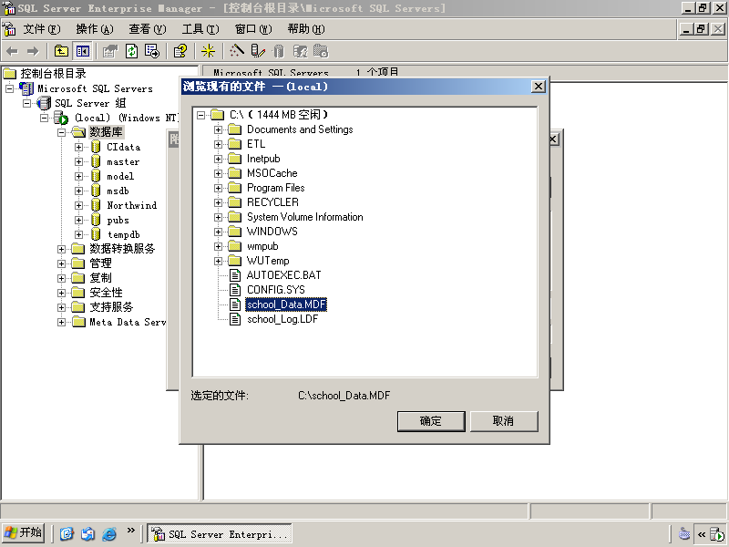This screenshot has width=729, height=547.
Task: Expand hidden system tray icons arrow
Action: point(702,534)
